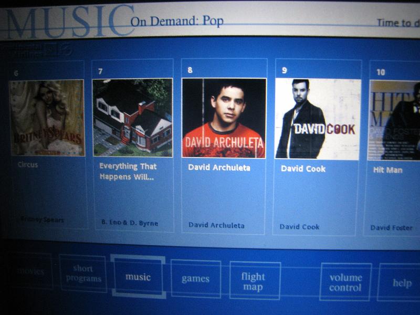The width and height of the screenshot is (420, 315).
Task: Open the Hit Man album cover
Action: click(394, 121)
